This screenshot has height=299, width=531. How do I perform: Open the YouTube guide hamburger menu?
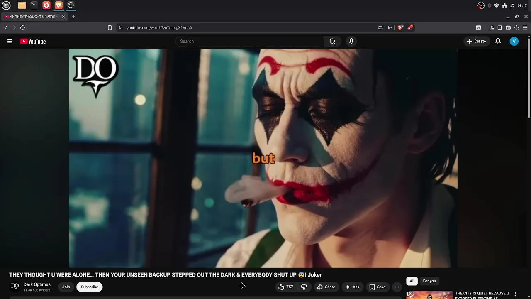(10, 41)
